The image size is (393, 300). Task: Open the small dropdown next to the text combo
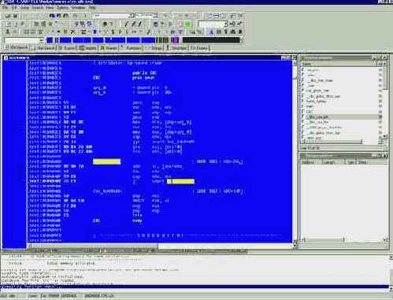pyautogui.click(x=155, y=15)
